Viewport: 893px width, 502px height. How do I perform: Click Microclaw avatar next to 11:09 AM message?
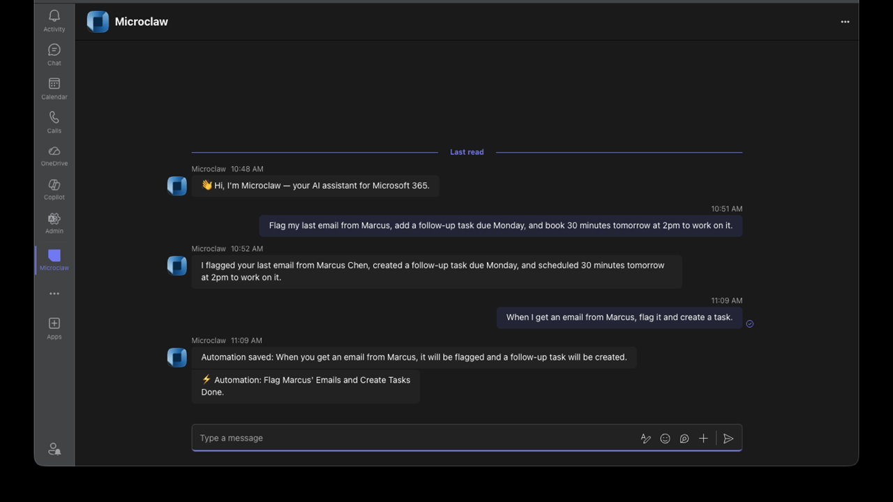point(177,357)
